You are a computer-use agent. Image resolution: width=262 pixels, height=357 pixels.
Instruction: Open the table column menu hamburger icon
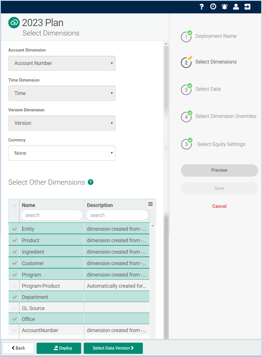(151, 204)
